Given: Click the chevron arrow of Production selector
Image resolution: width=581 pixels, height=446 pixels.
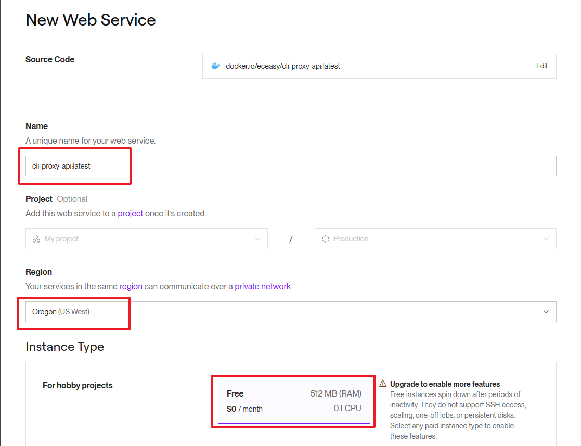Looking at the screenshot, I should tap(546, 239).
